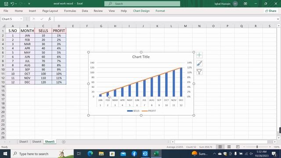Click the zoom in plus button

[x=270, y=147]
